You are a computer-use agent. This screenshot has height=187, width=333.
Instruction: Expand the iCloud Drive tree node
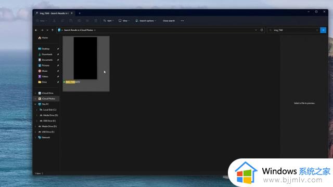35,93
